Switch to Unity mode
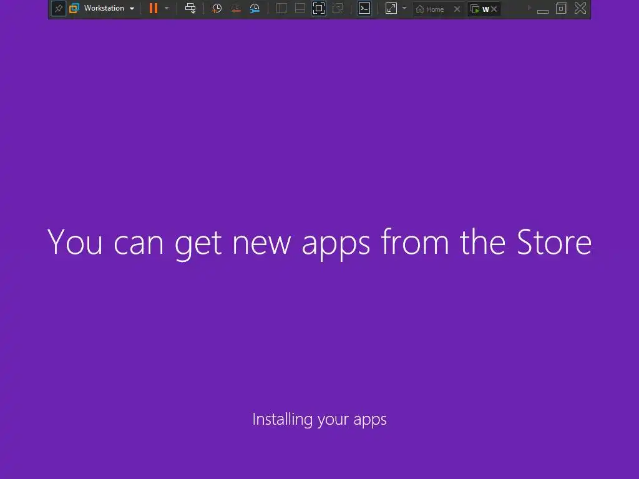Viewport: 639px width, 479px height. [x=338, y=8]
